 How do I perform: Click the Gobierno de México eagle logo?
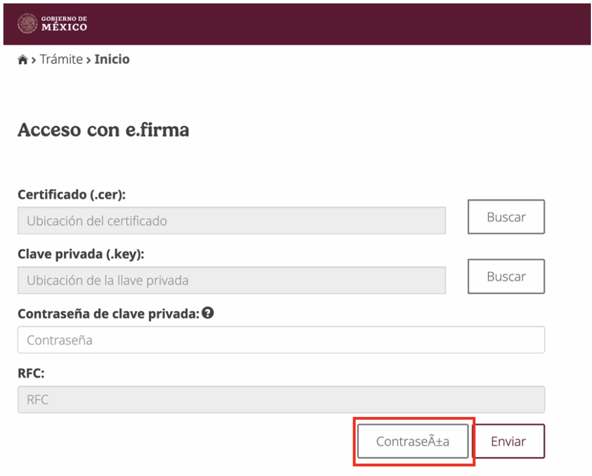27,23
